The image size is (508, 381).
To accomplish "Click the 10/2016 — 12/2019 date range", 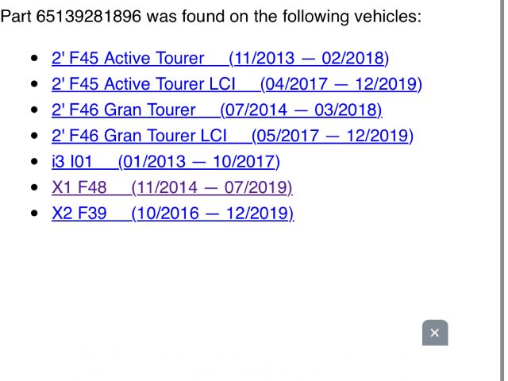I will click(x=212, y=214).
